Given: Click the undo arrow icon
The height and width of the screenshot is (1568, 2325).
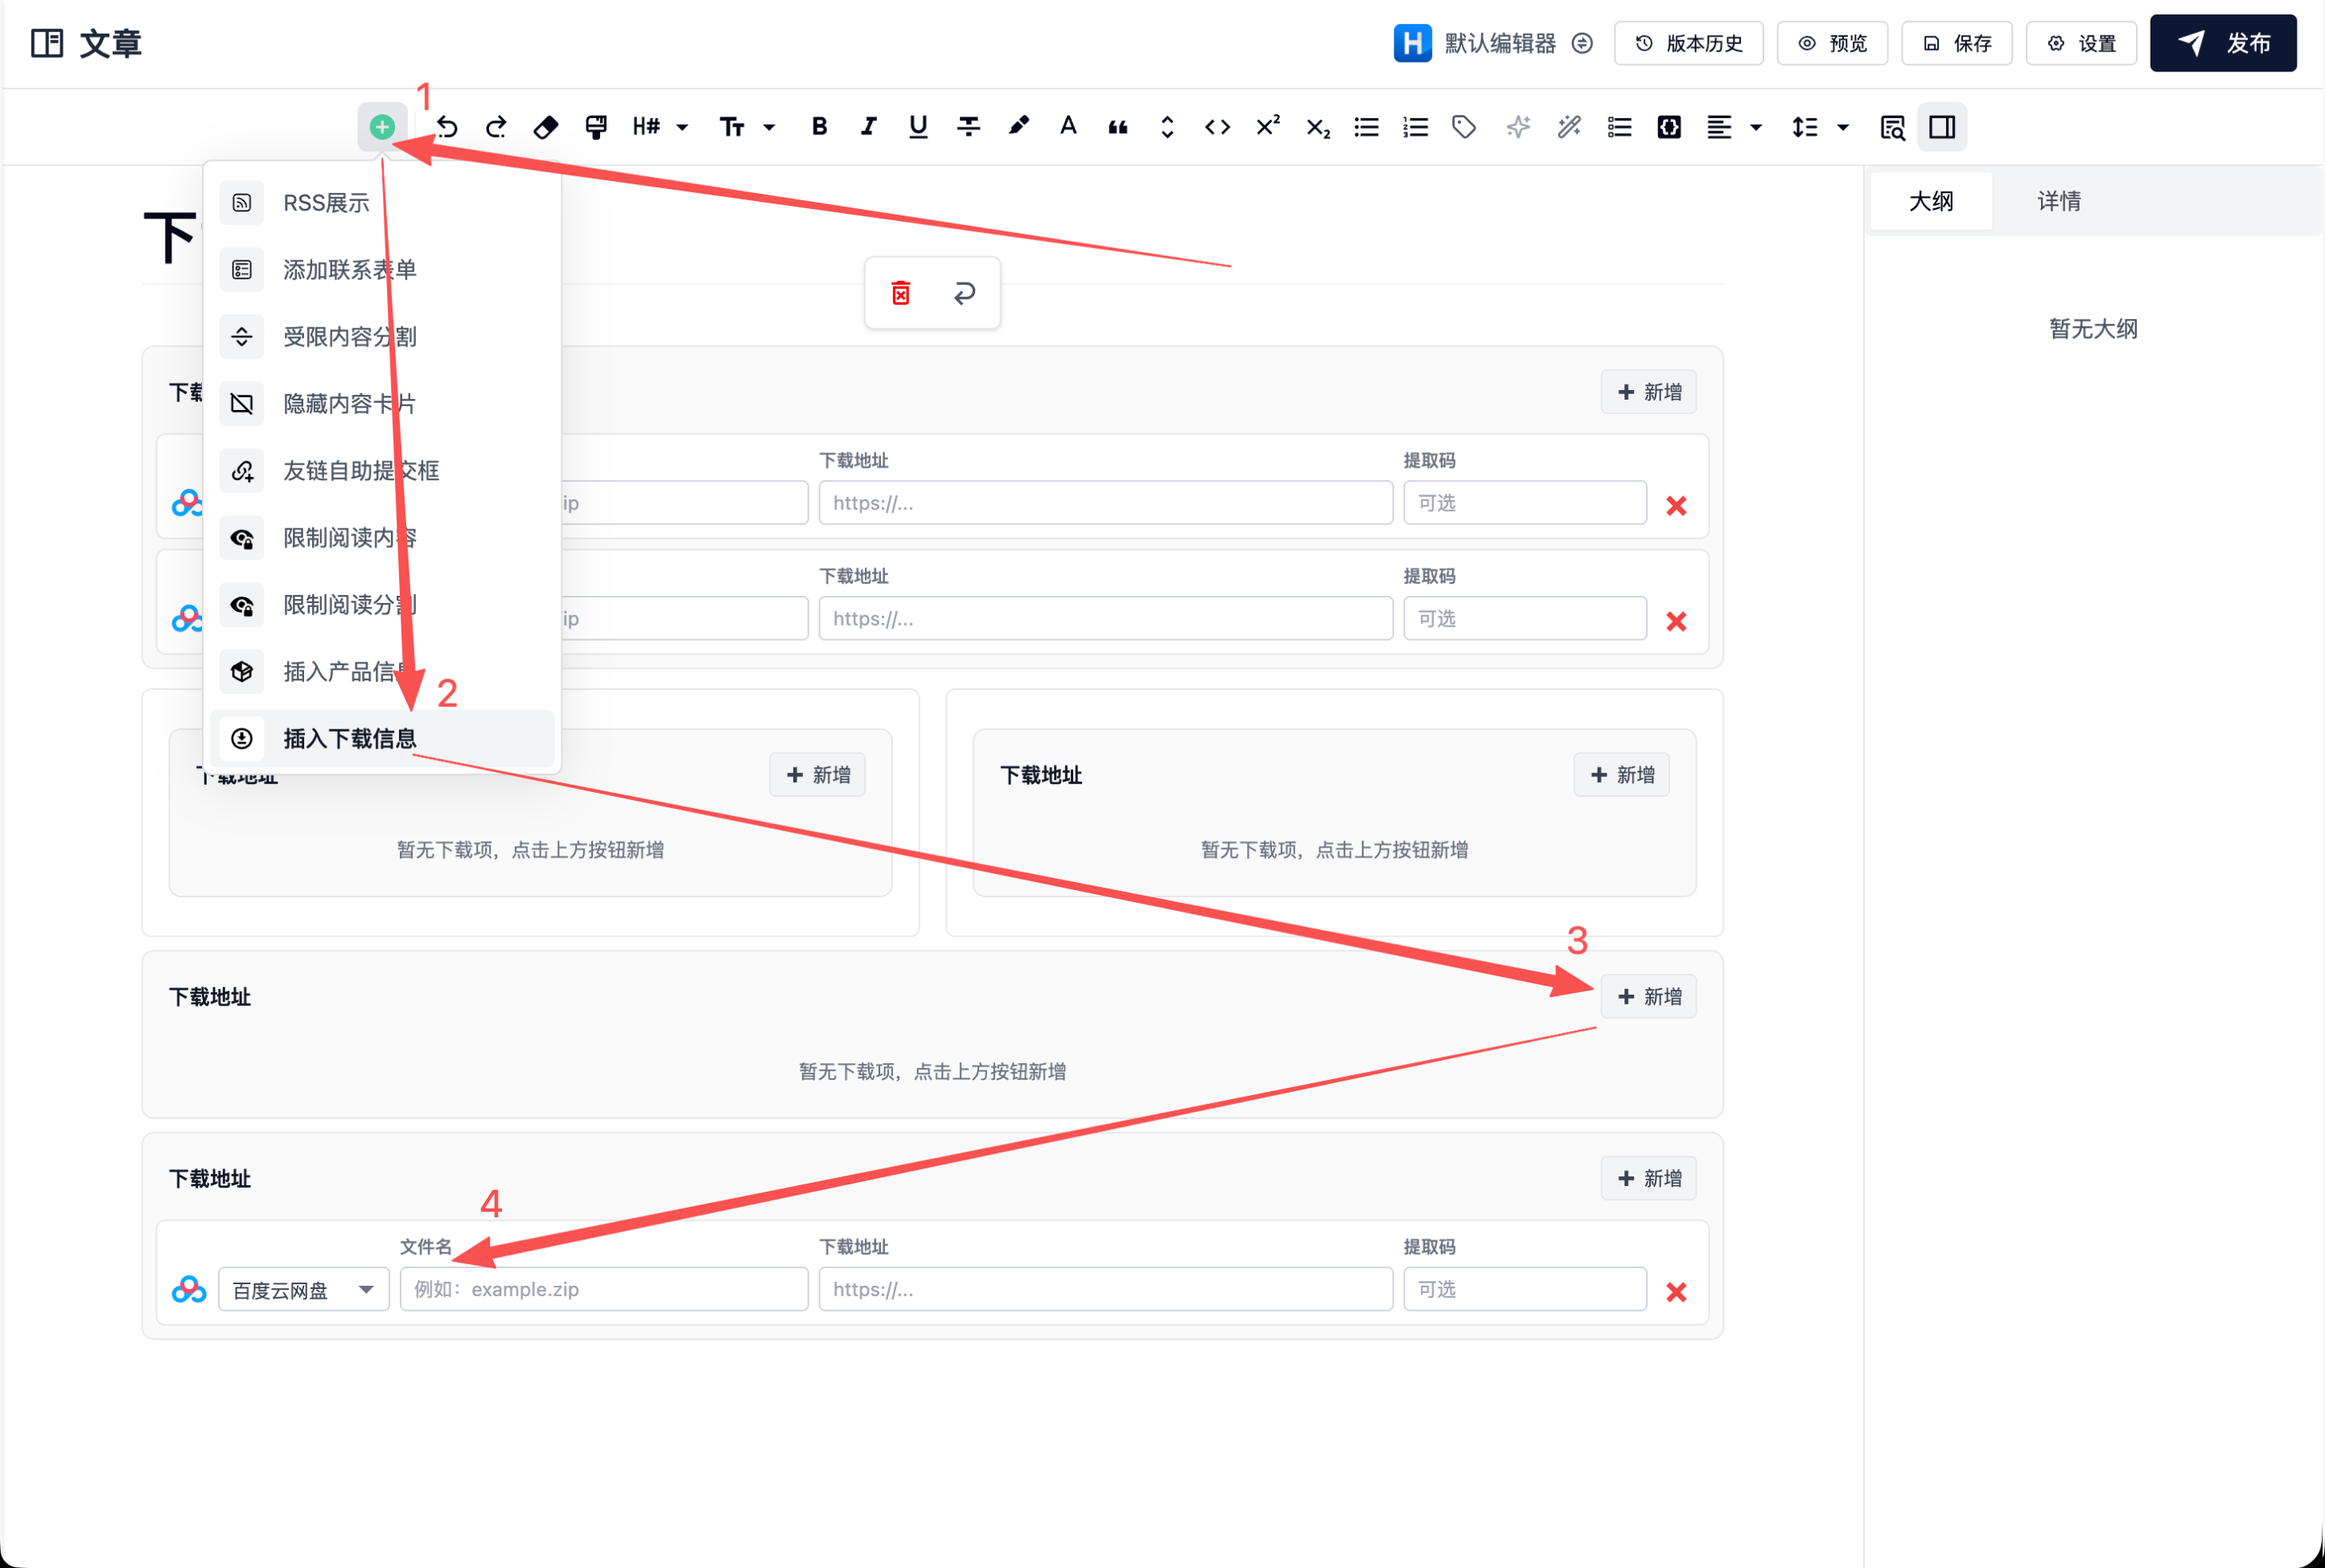Looking at the screenshot, I should point(447,127).
